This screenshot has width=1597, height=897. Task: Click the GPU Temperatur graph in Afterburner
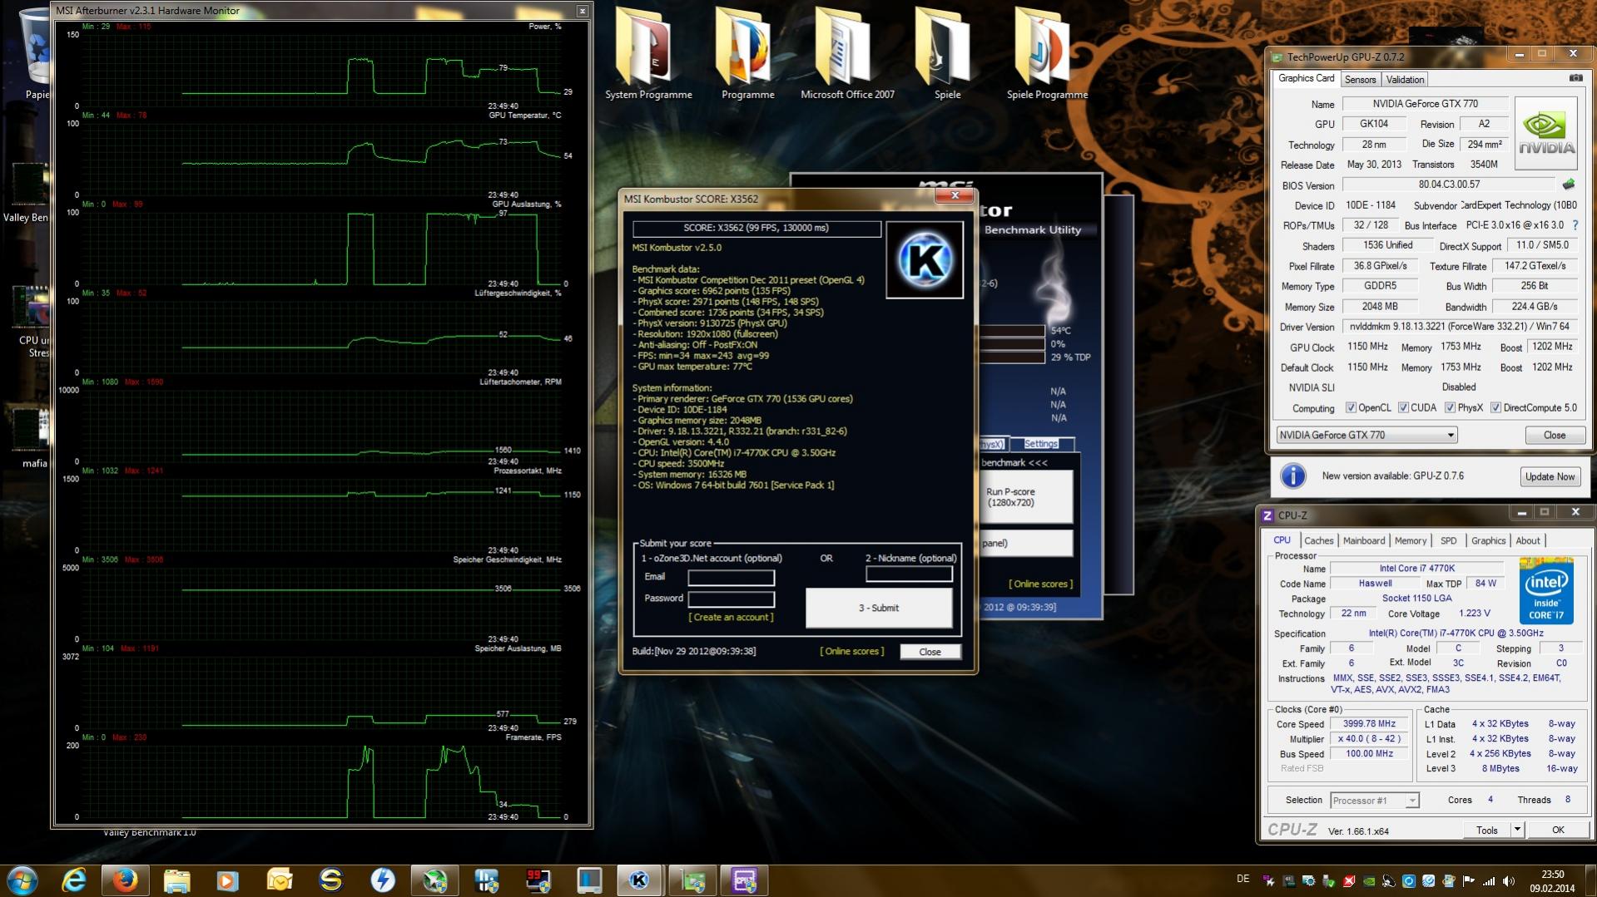click(320, 158)
